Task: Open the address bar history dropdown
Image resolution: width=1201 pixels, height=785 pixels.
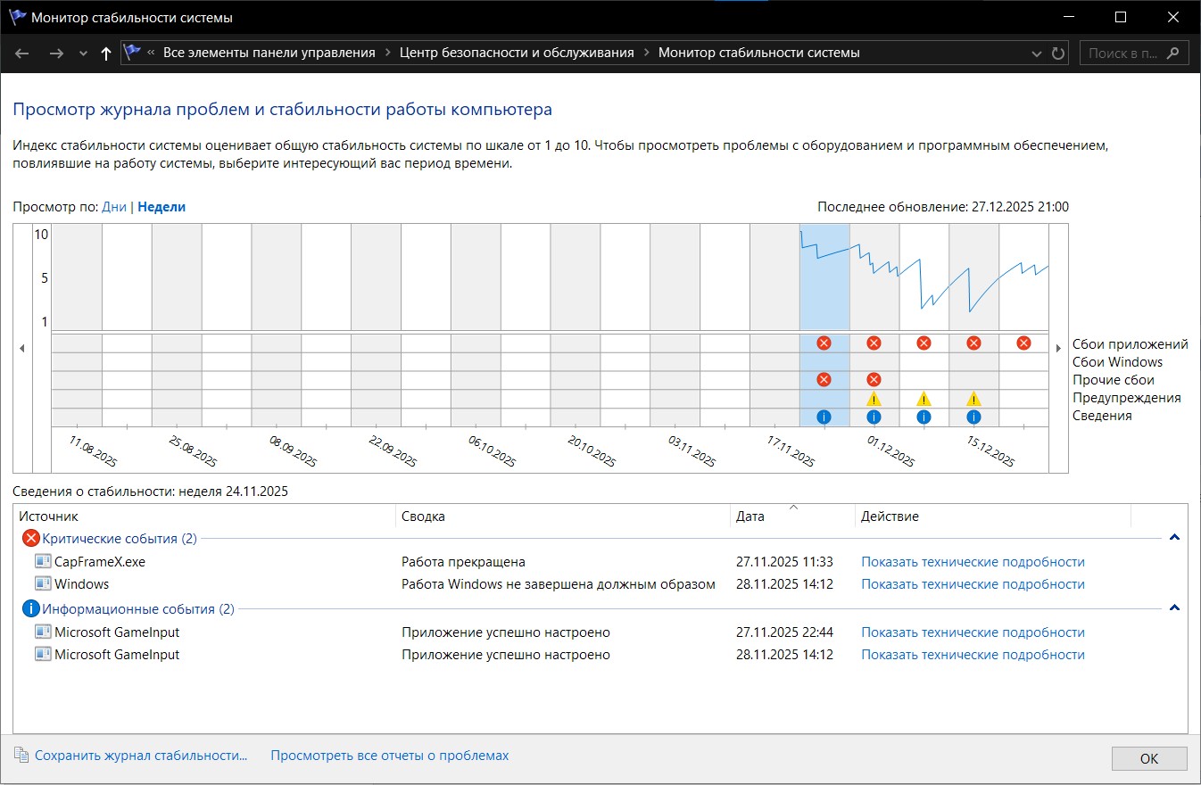Action: pyautogui.click(x=1036, y=54)
